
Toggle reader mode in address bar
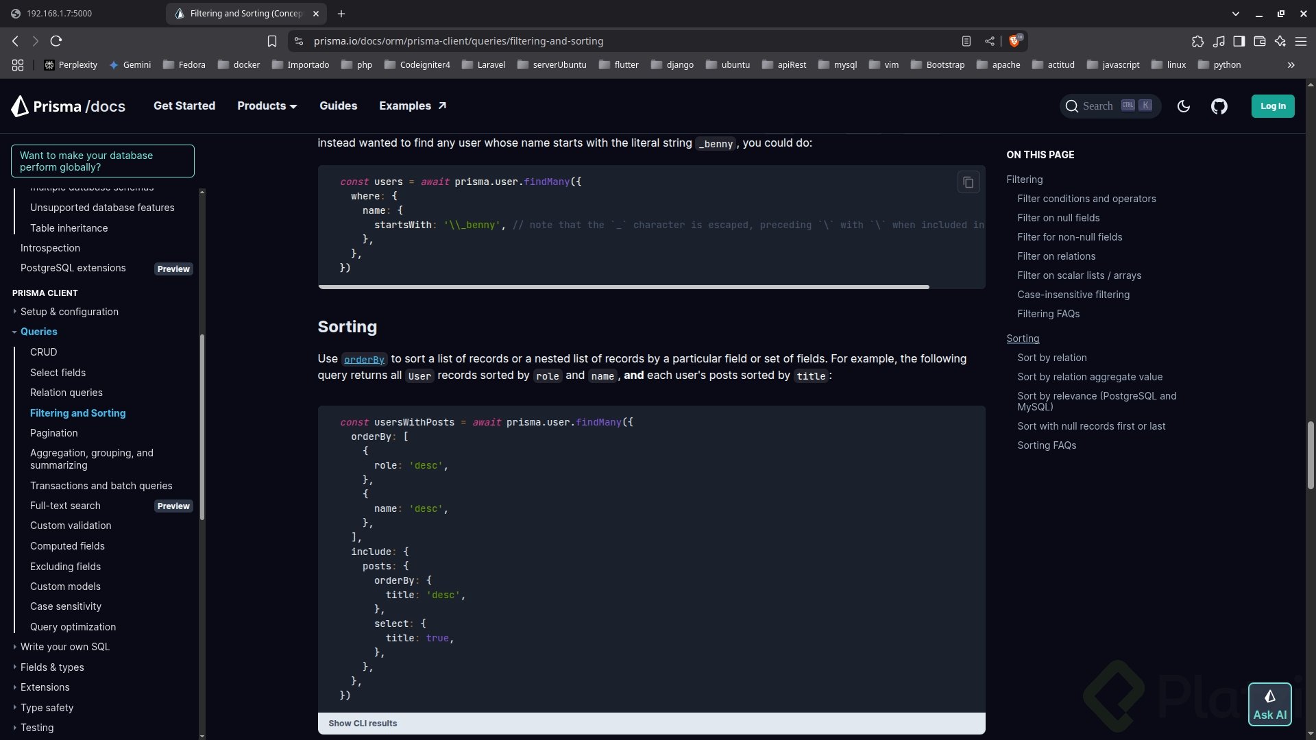[966, 41]
